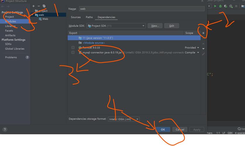
Task: Click the GBK encoding in the status bar
Action: coord(230,133)
